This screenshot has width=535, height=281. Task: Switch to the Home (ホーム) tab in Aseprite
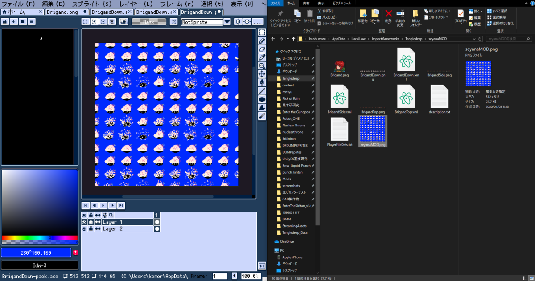(x=22, y=12)
